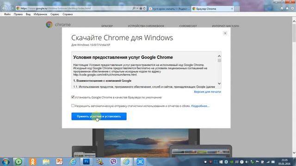
Task: Open the Windows Start button
Action: pos(6,162)
